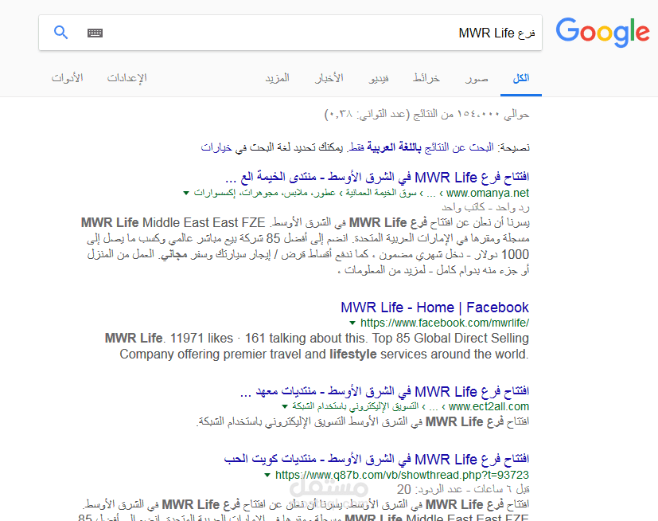658x521 pixels.
Task: Click the 11971 likes Facebook snippet
Action: point(317,347)
